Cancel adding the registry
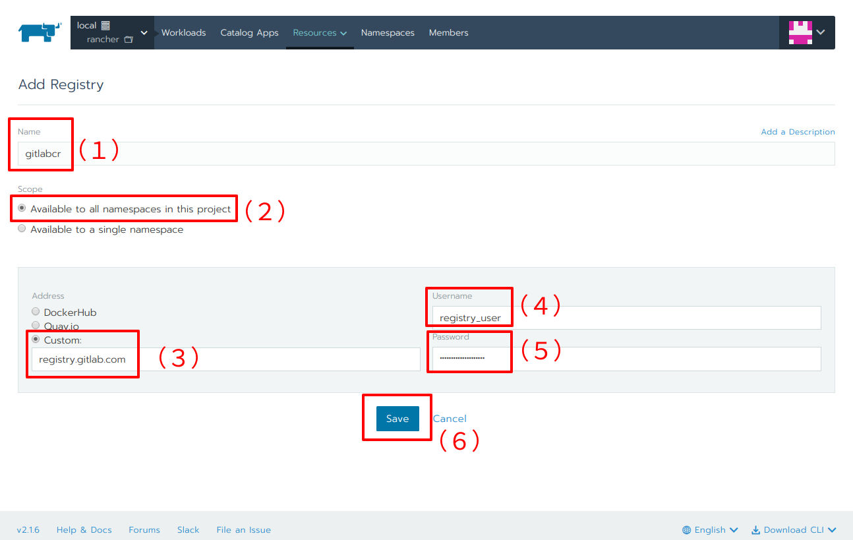853x540 pixels. pyautogui.click(x=450, y=419)
